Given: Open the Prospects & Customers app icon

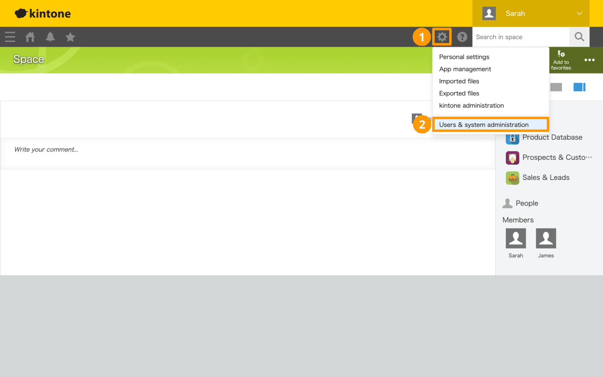Looking at the screenshot, I should [x=512, y=158].
